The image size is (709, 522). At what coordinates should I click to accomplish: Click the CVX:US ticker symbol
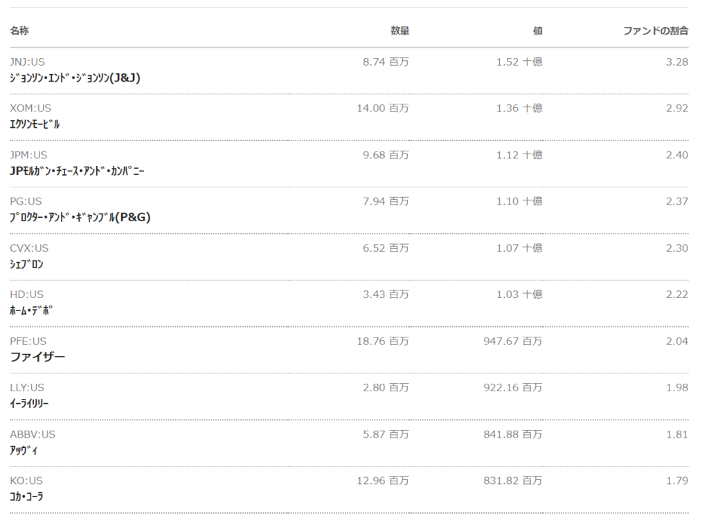[x=29, y=248]
